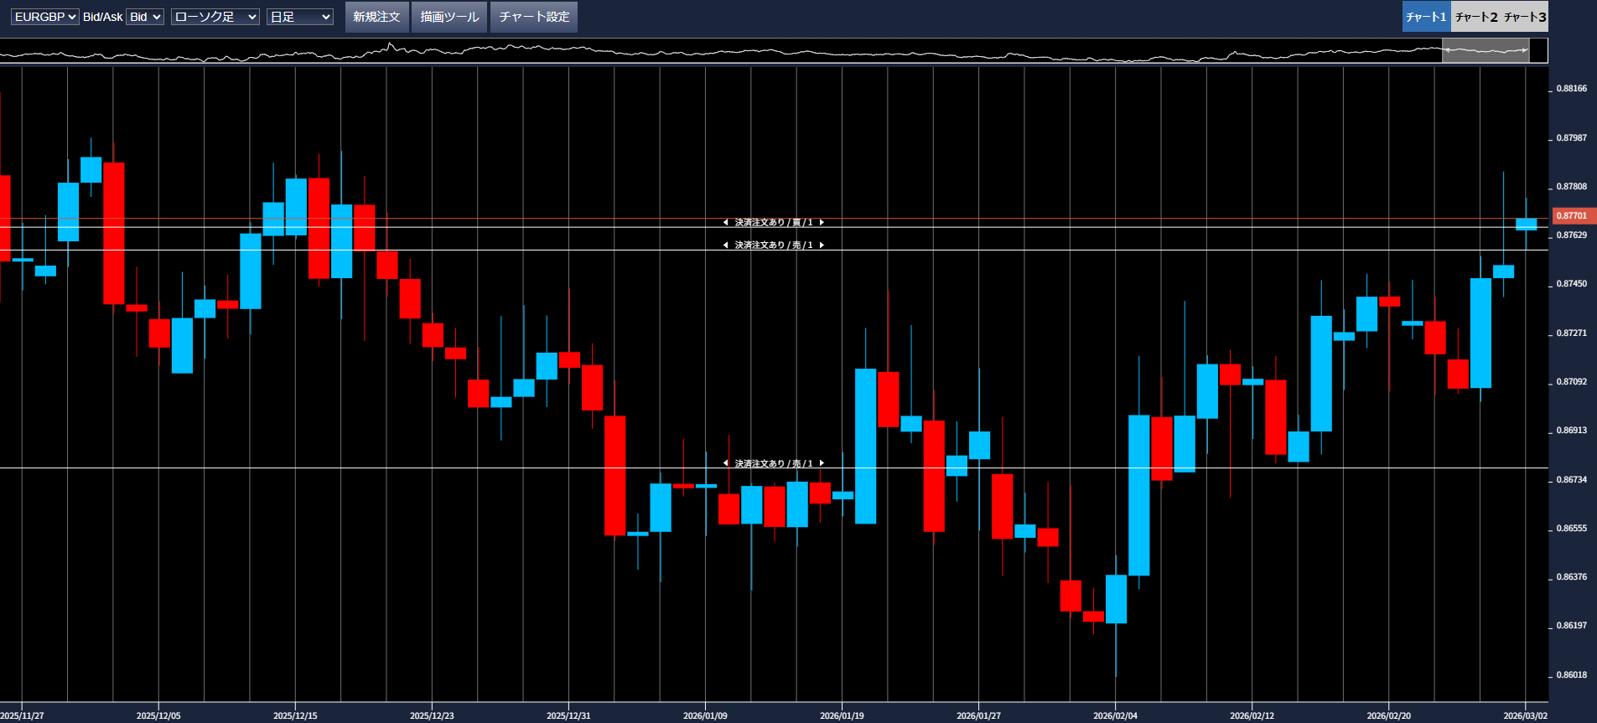Click the red 0.87701 current price tag
This screenshot has height=723, width=1597.
coord(1573,216)
